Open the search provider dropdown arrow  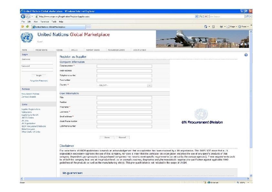point(251,16)
